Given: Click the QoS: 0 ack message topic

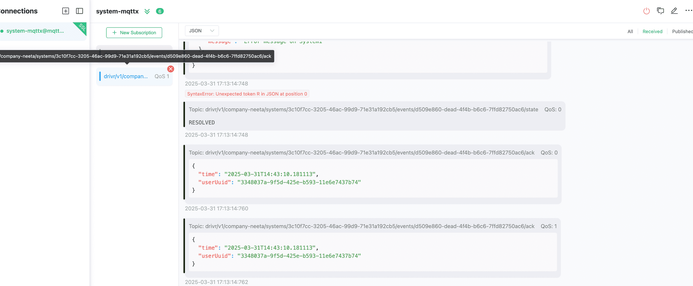Looking at the screenshot, I should tap(361, 153).
